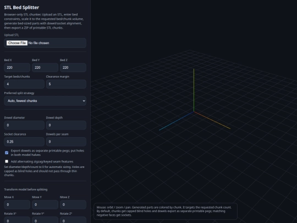Focus the Target beds/chunks field
The image size is (297, 223).
click(x=24, y=84)
